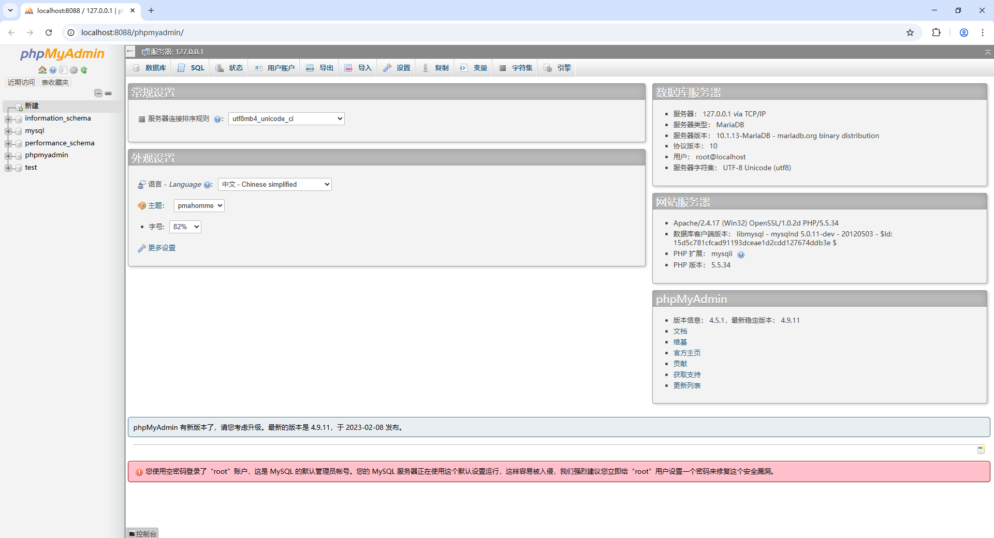
Task: Click the server 127.0.0.1 breadcrumb
Action: [177, 52]
